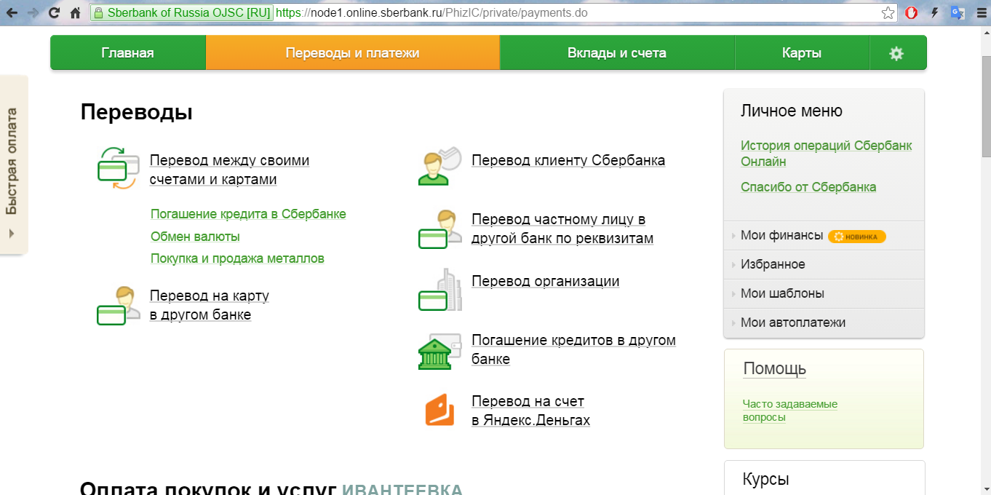Open Перевод частному лицу в другой банк
This screenshot has height=495, width=991.
click(x=562, y=229)
